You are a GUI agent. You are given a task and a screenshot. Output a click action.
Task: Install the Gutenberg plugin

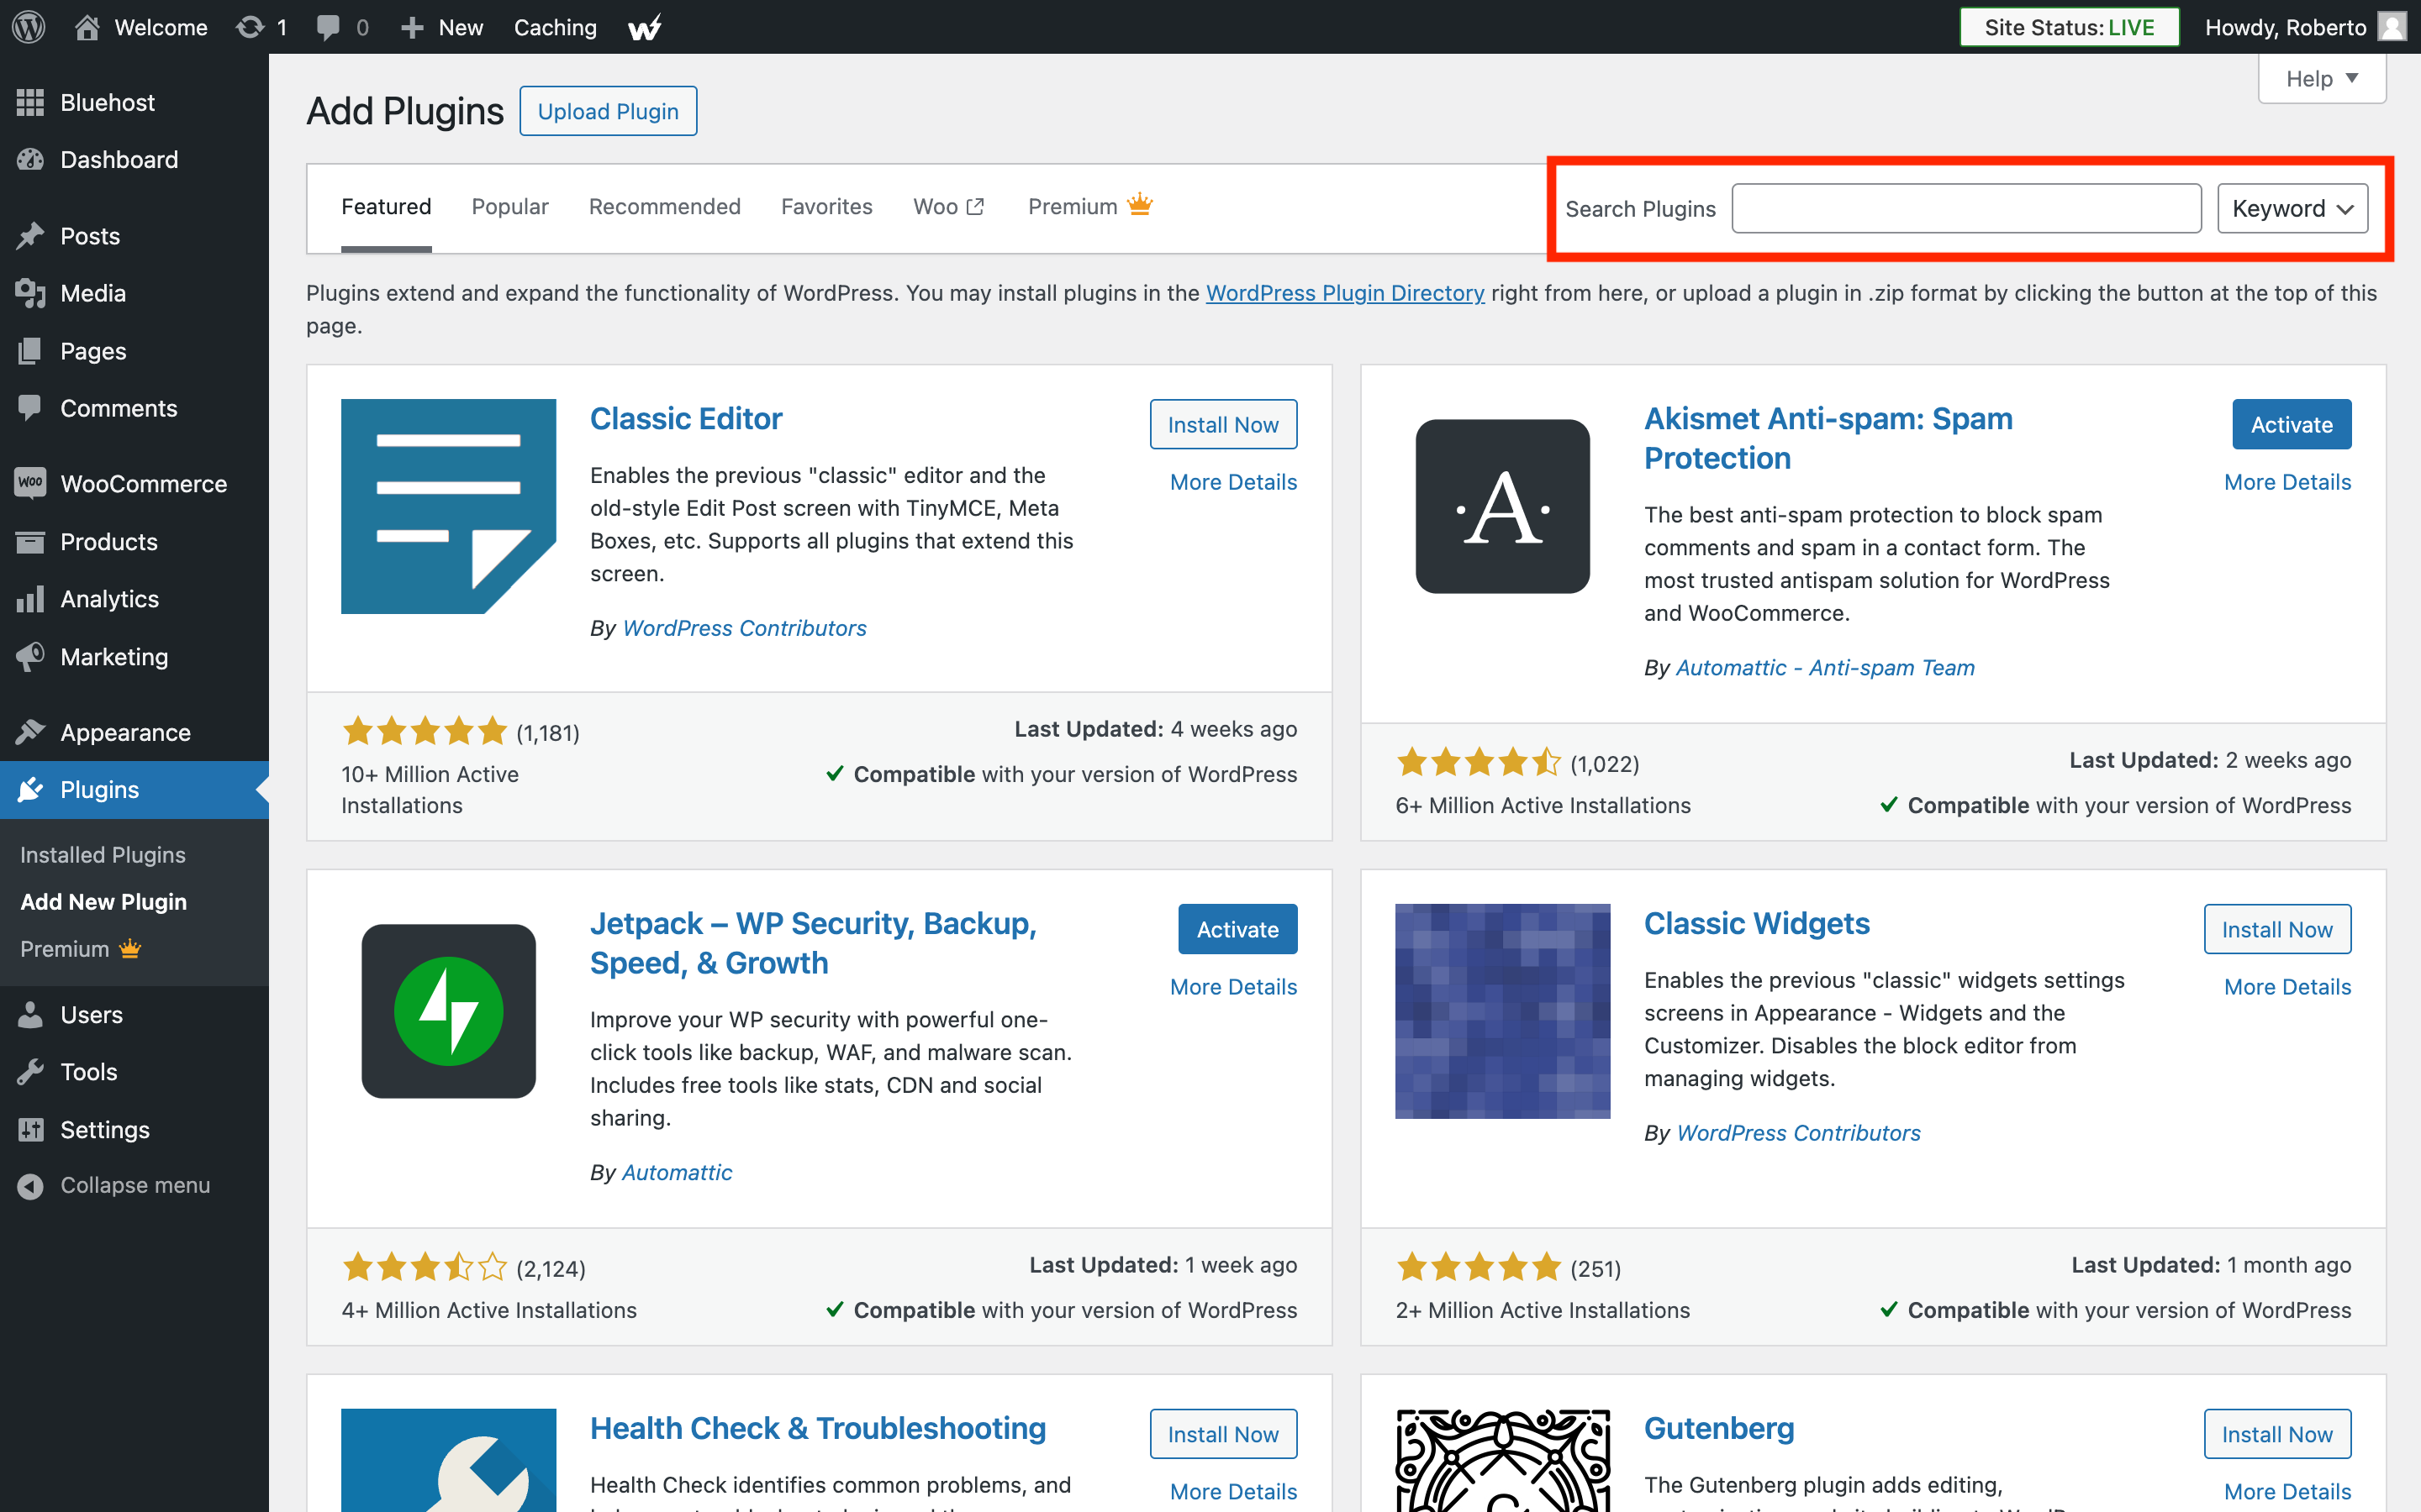coord(2277,1434)
